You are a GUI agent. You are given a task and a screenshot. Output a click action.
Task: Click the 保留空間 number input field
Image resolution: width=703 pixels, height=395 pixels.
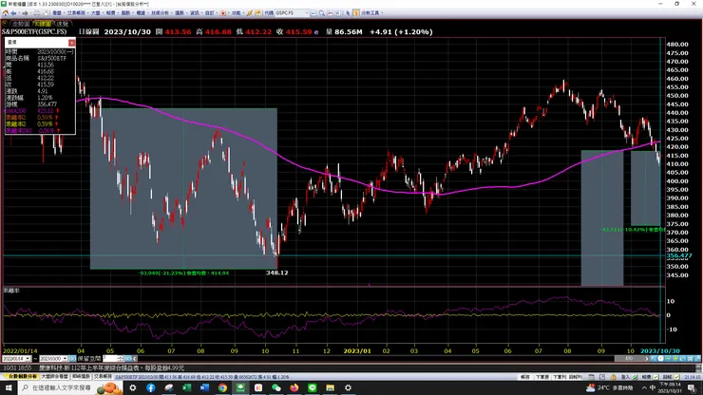click(x=109, y=359)
